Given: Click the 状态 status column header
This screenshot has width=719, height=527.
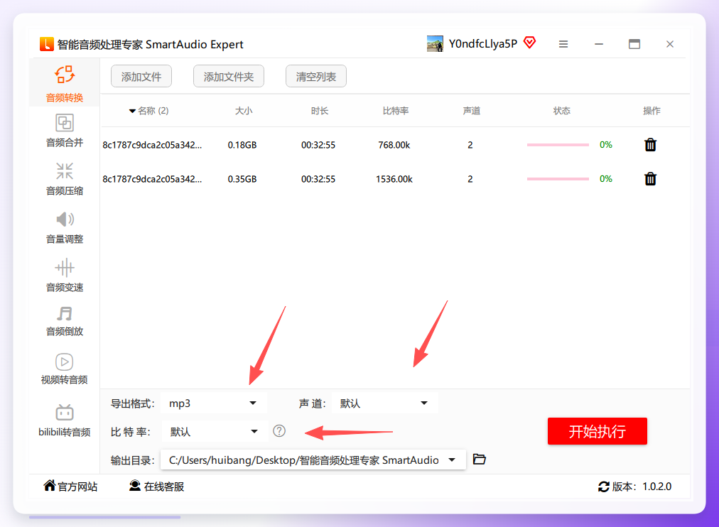Looking at the screenshot, I should (x=561, y=111).
